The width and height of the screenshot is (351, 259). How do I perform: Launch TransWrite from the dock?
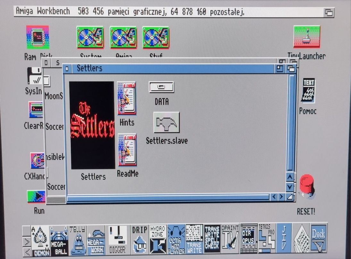click(x=194, y=239)
